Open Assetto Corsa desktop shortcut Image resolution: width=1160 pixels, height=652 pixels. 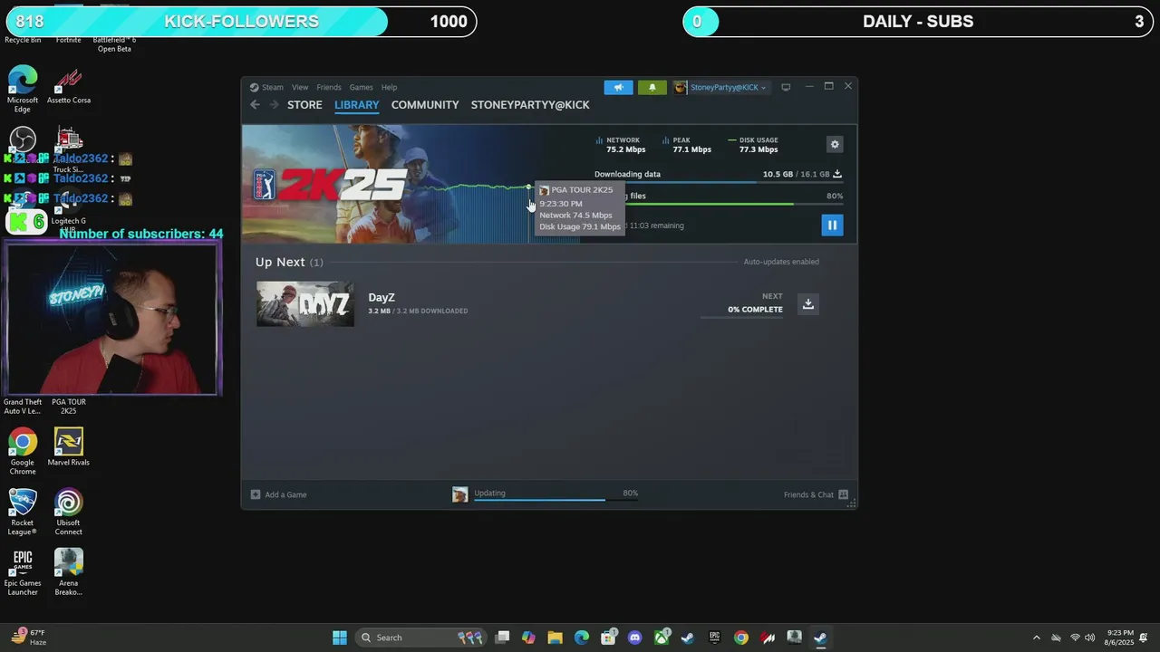click(x=69, y=86)
